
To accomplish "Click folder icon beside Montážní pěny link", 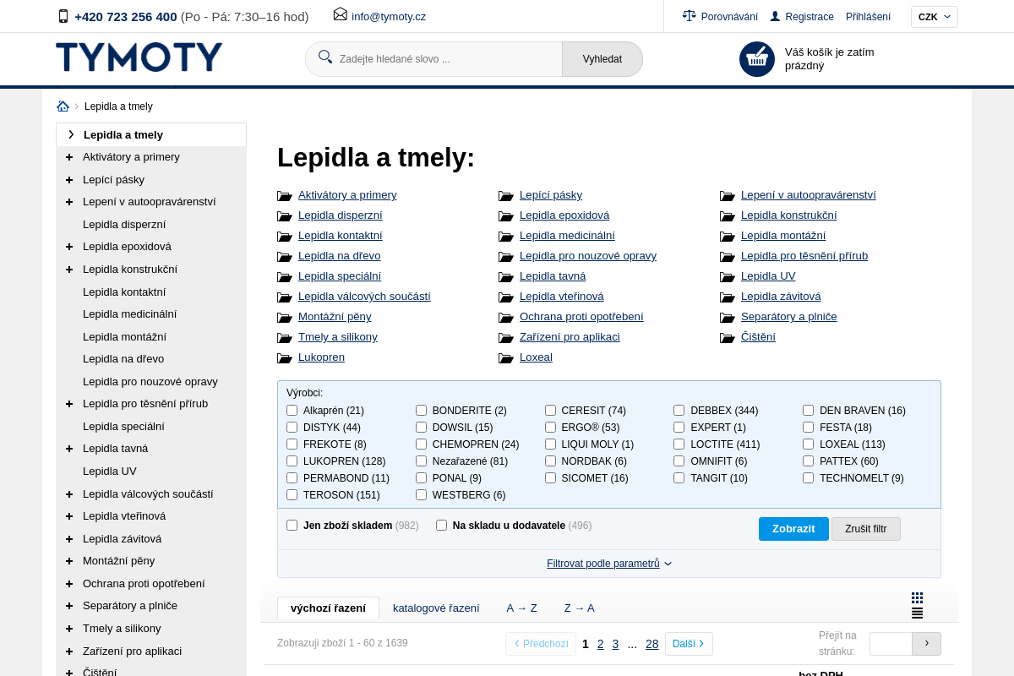I will pos(284,318).
